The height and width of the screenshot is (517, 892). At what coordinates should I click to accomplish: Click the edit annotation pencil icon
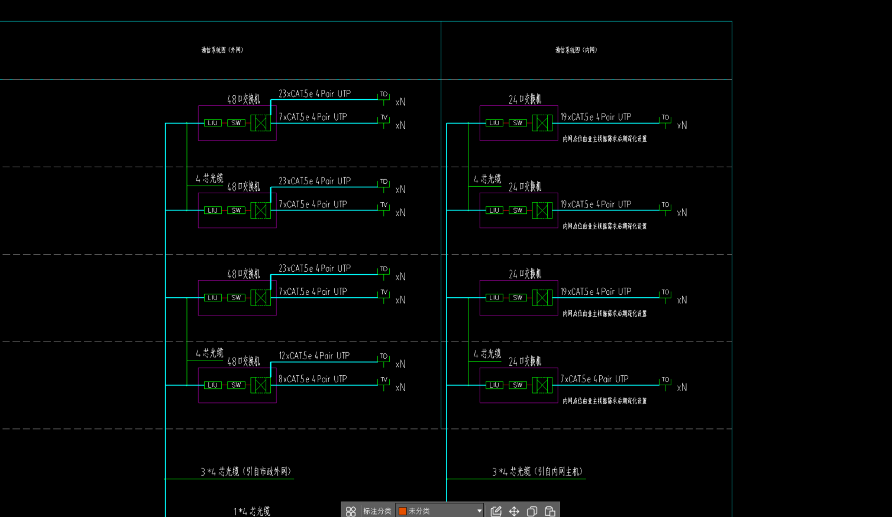coord(496,511)
